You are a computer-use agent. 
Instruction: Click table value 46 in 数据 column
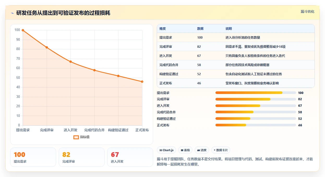199,83
